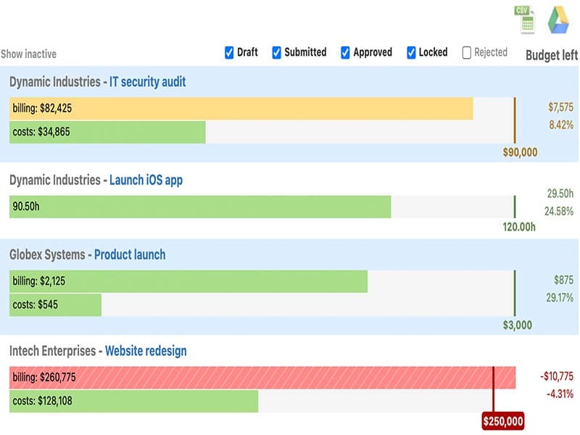Image resolution: width=580 pixels, height=435 pixels.
Task: Click the CSV export icon
Action: (523, 19)
